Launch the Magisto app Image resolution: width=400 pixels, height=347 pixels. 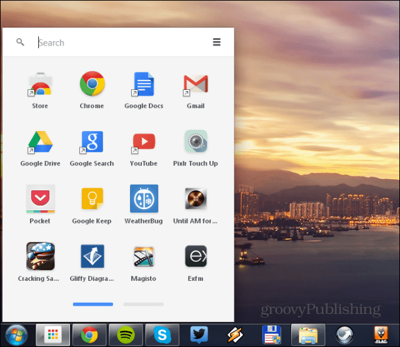coord(144,257)
